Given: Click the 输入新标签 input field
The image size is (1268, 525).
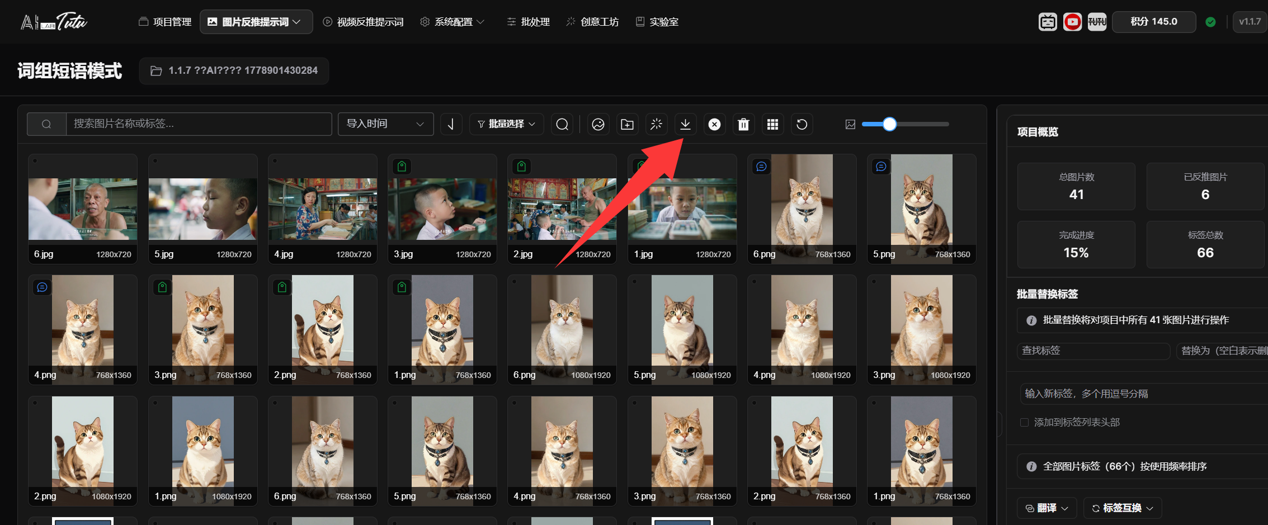Looking at the screenshot, I should coord(1143,394).
